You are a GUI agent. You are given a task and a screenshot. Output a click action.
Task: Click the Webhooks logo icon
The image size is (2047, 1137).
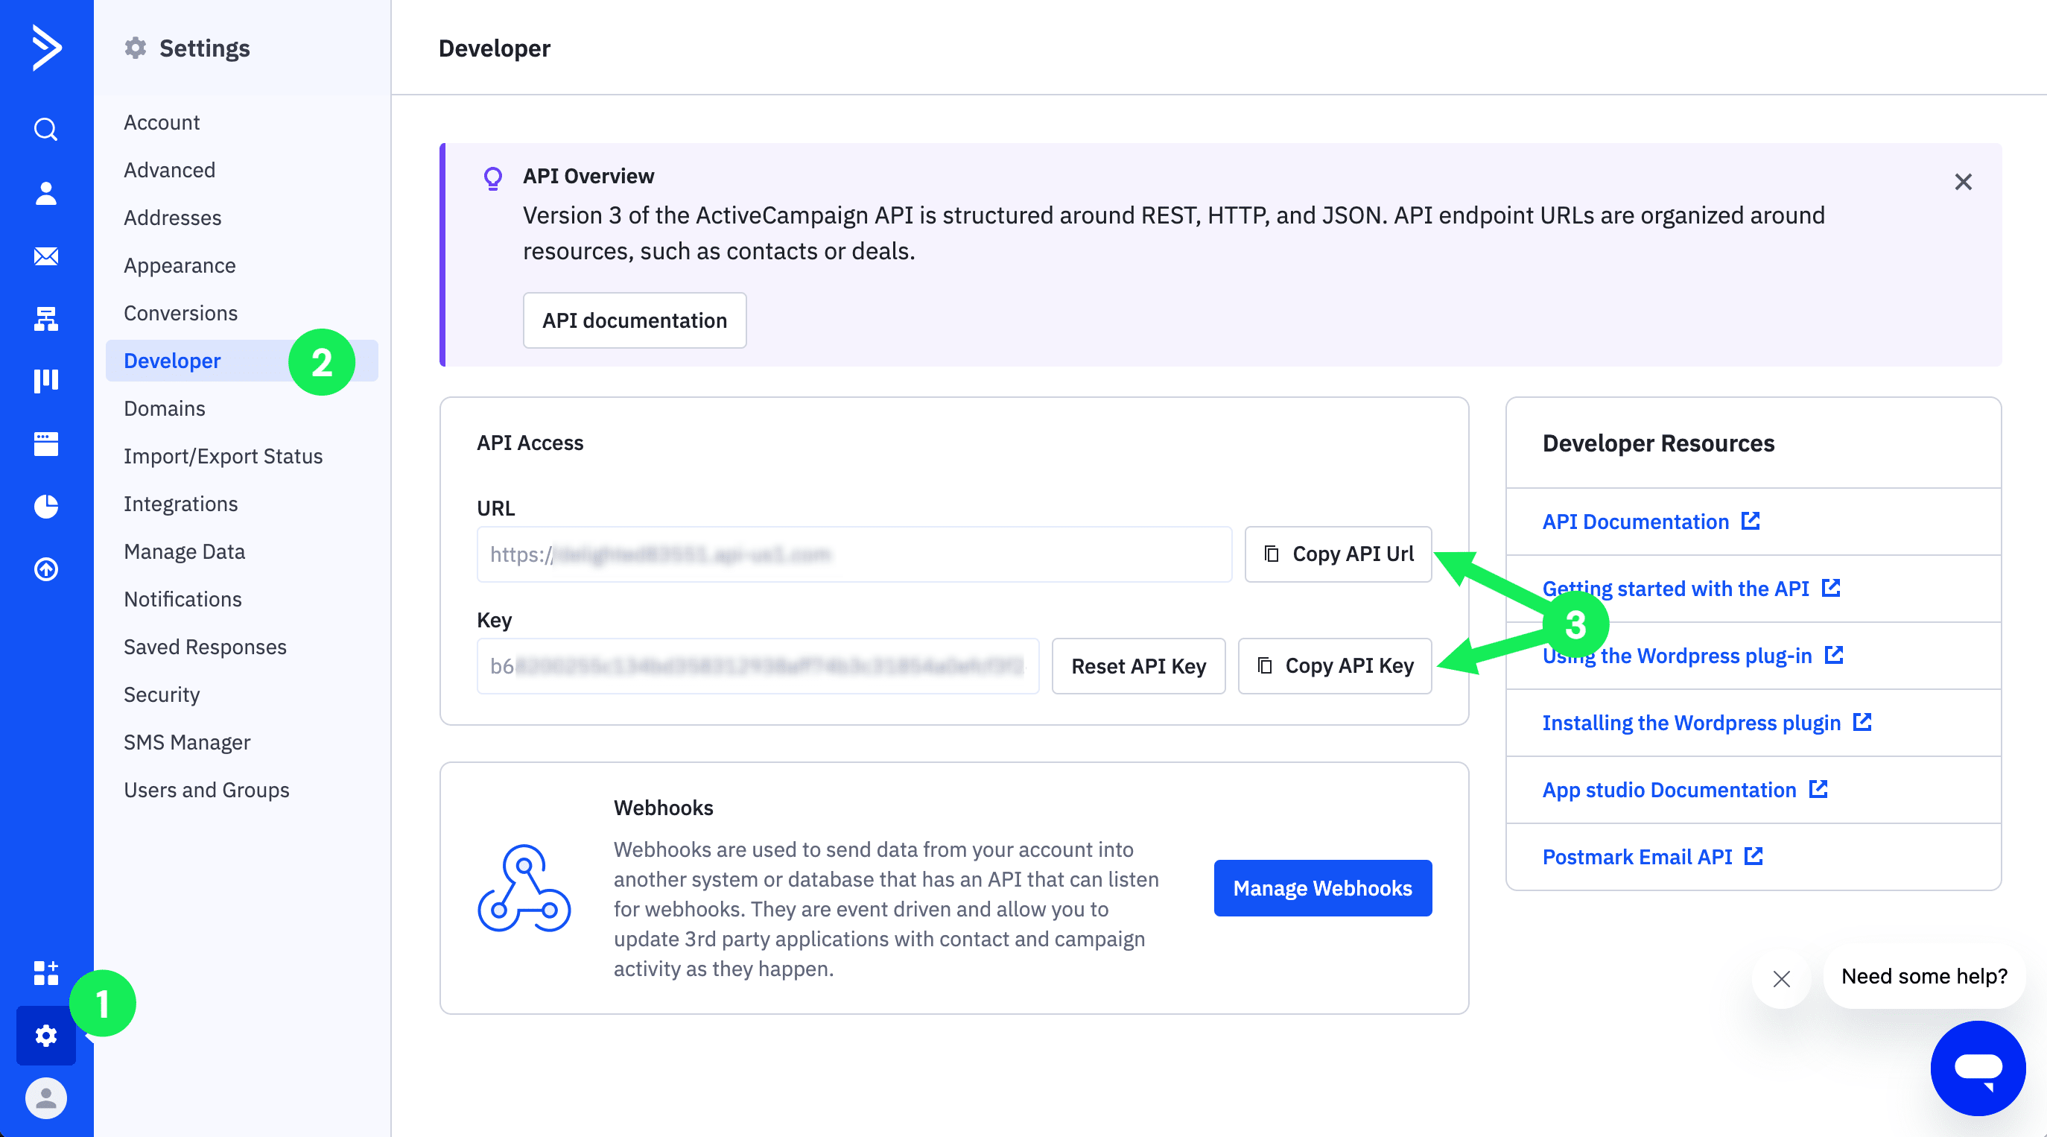pos(524,888)
